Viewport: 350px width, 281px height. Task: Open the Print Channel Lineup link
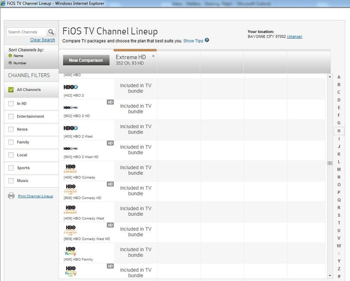coord(35,196)
